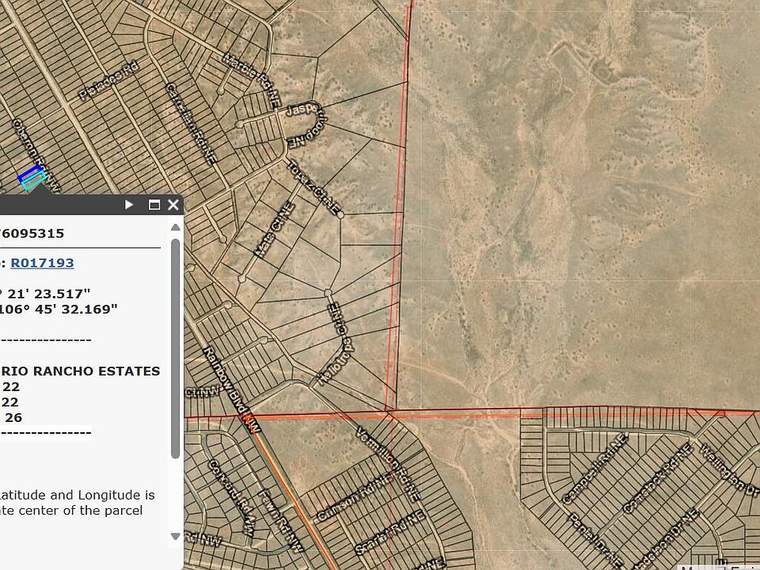
Task: Click the Rainbow Blvd NW road label
Action: [x=231, y=389]
